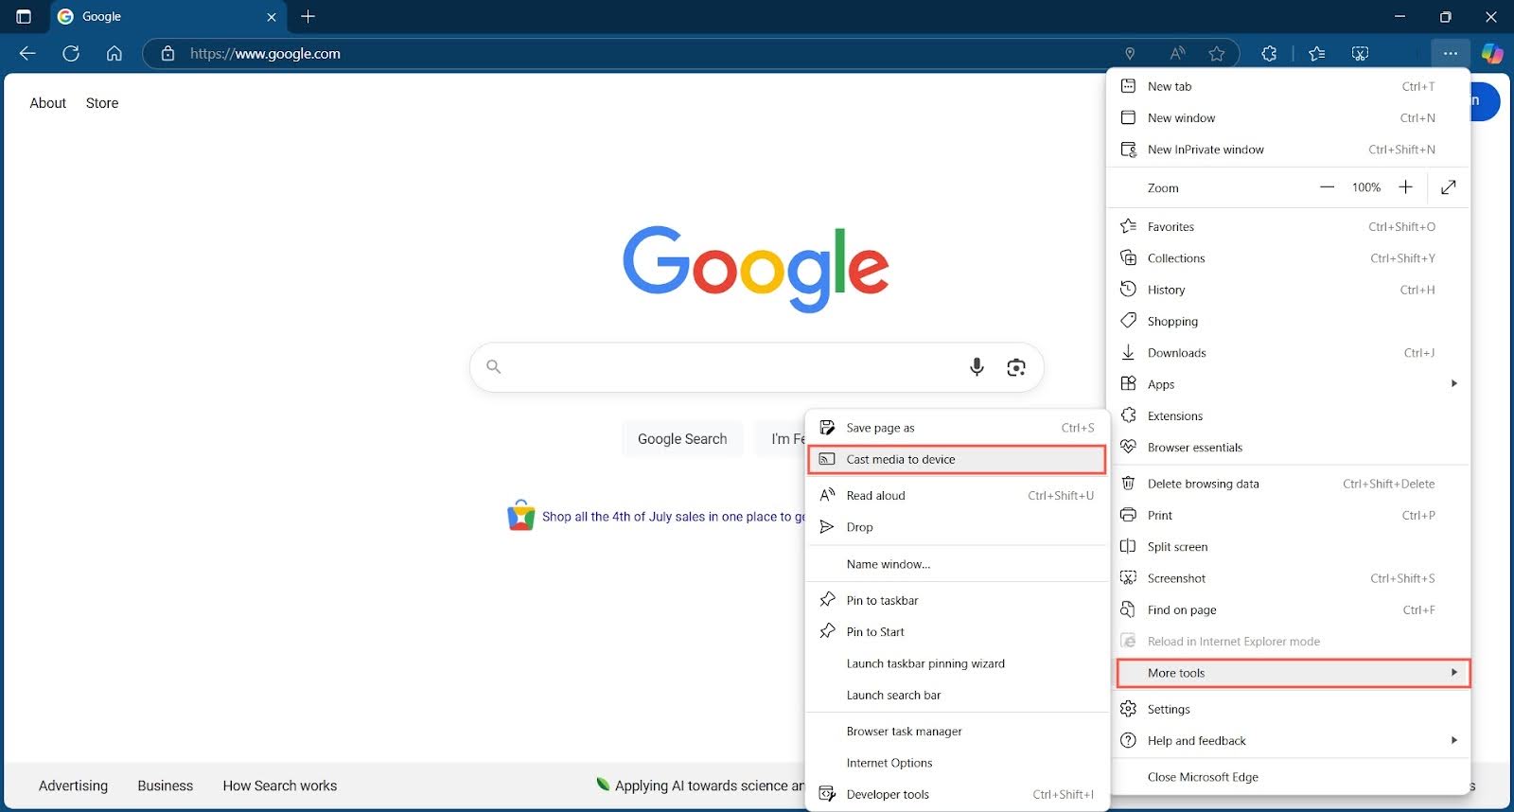Click the search by image camera icon
This screenshot has width=1514, height=812.
(x=1016, y=367)
